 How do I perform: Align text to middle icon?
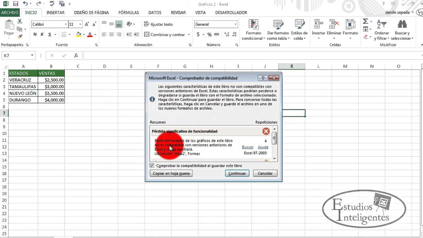click(x=111, y=24)
